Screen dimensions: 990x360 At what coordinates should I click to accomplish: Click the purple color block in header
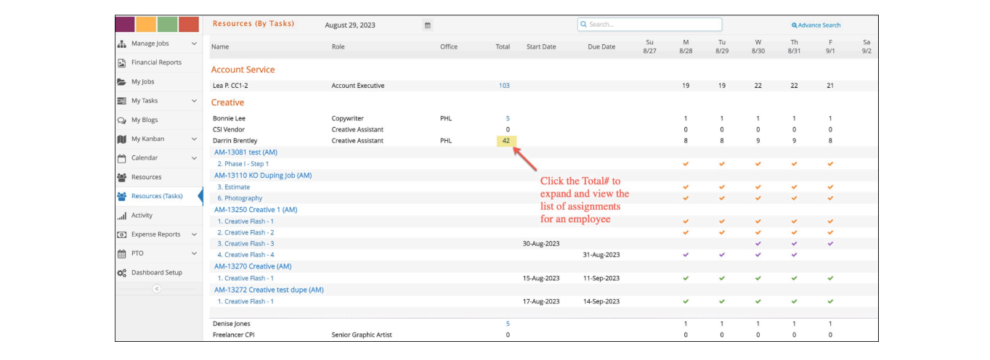[x=125, y=24]
